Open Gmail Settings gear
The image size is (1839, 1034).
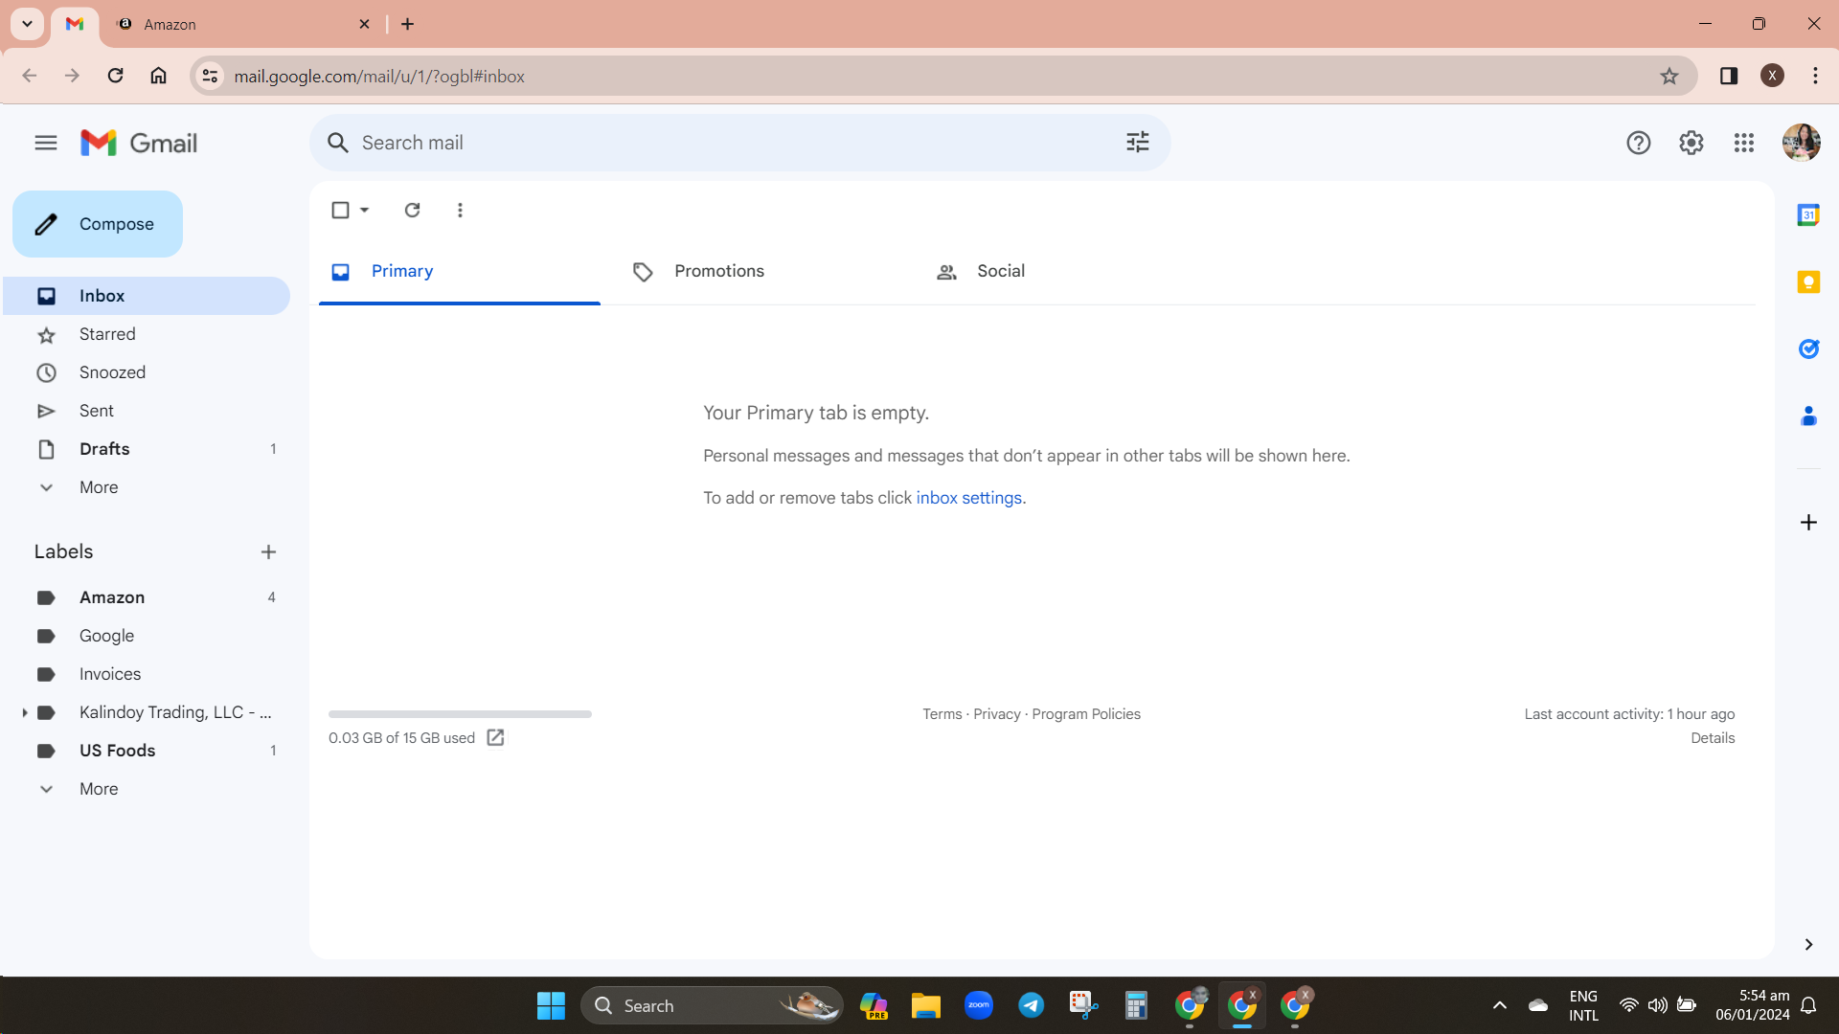(x=1691, y=143)
